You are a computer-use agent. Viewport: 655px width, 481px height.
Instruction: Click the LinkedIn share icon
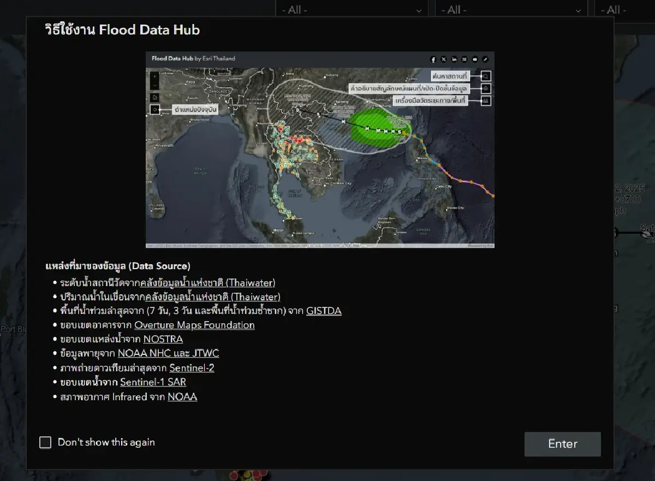[x=454, y=60]
